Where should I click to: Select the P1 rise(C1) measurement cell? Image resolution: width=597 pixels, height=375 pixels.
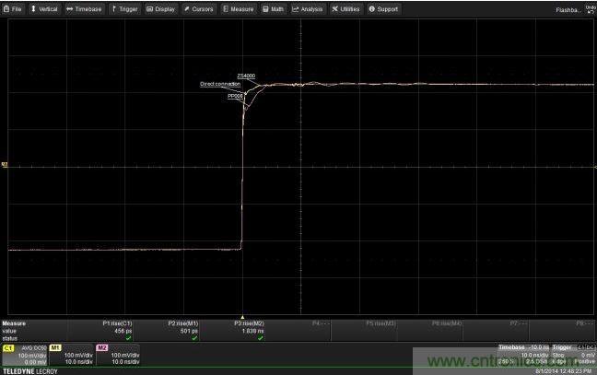118,329
